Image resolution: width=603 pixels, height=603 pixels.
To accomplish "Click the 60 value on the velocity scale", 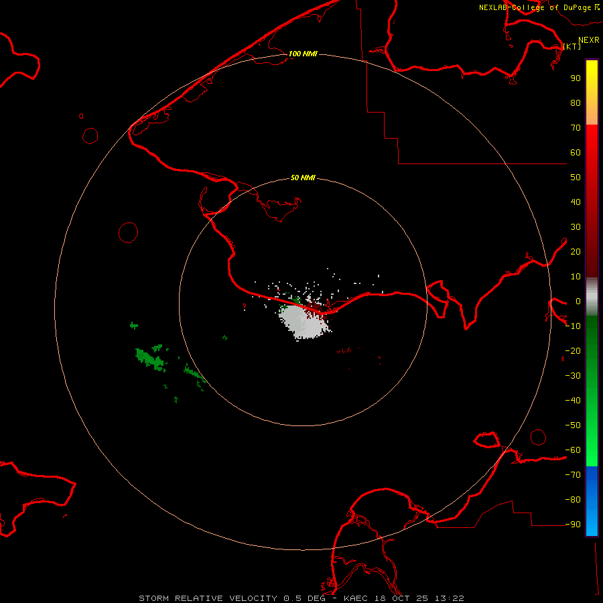I will pos(576,153).
